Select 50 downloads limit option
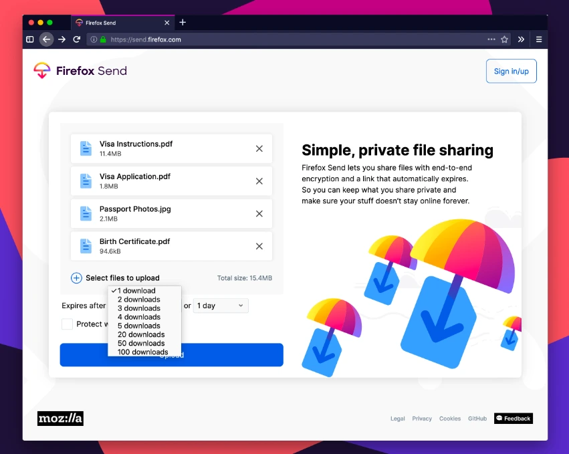The image size is (569, 454). coord(144,343)
